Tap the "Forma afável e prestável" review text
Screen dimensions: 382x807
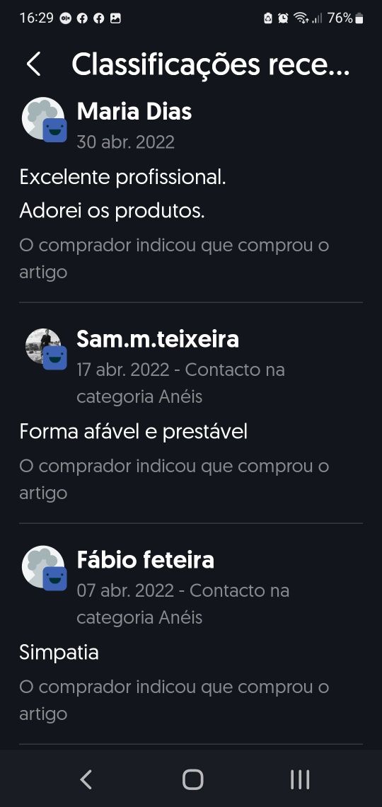(x=134, y=431)
